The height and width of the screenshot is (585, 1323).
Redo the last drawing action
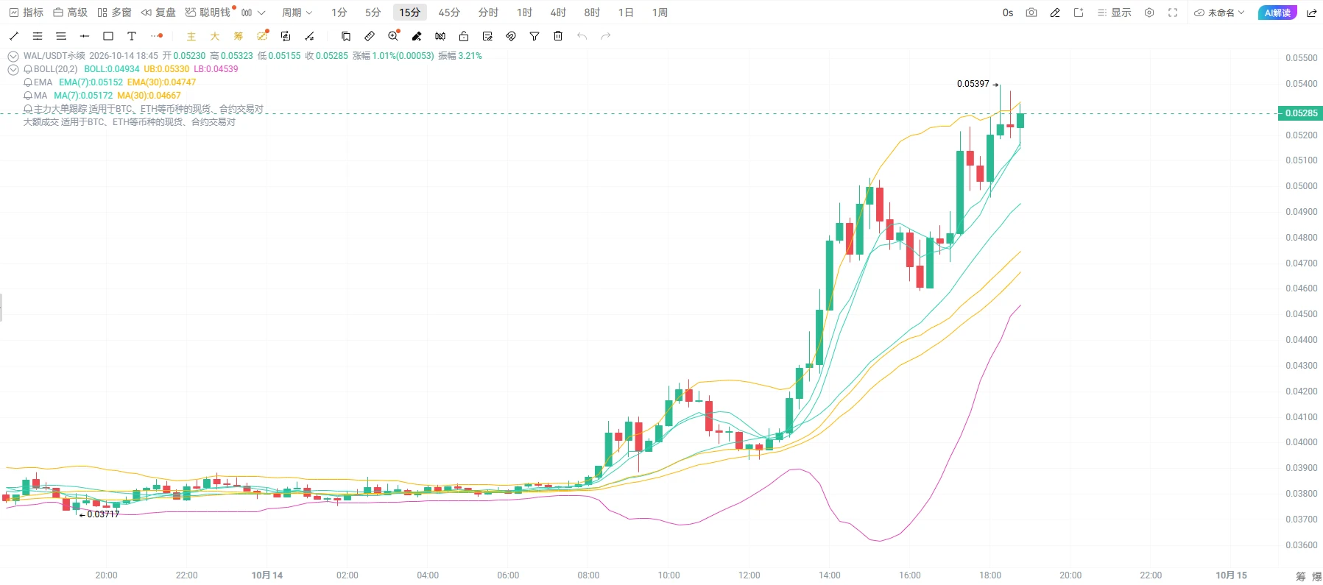(x=605, y=36)
